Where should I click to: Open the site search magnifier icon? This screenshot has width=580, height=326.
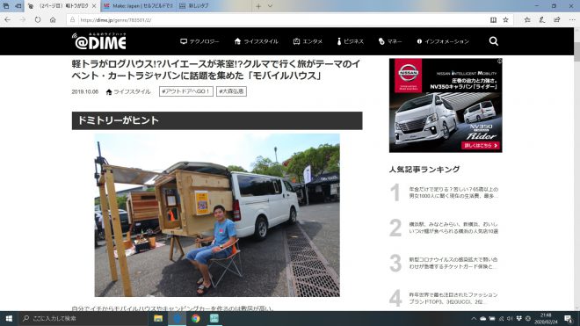pyautogui.click(x=494, y=41)
